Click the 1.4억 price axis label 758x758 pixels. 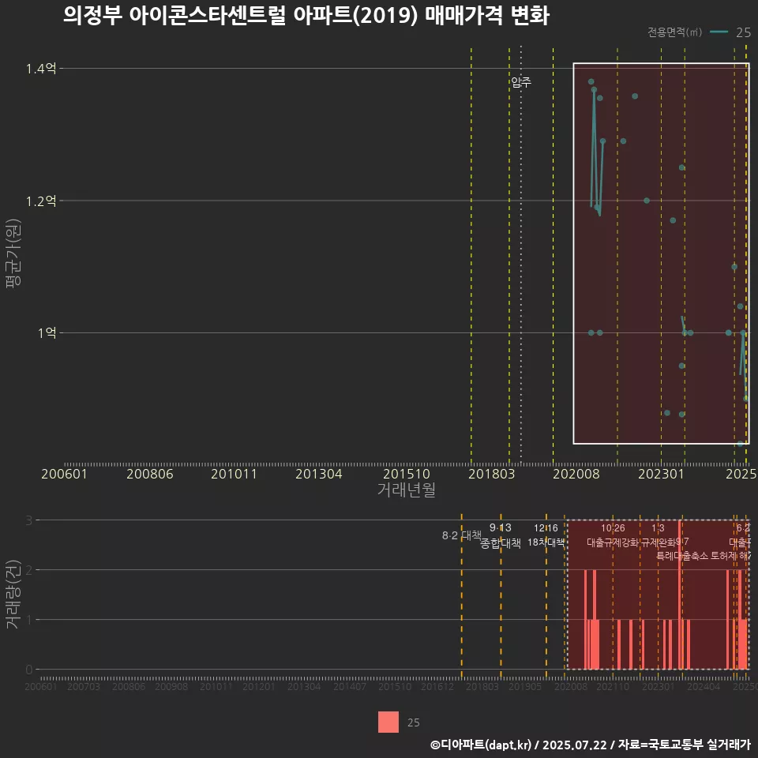41,69
